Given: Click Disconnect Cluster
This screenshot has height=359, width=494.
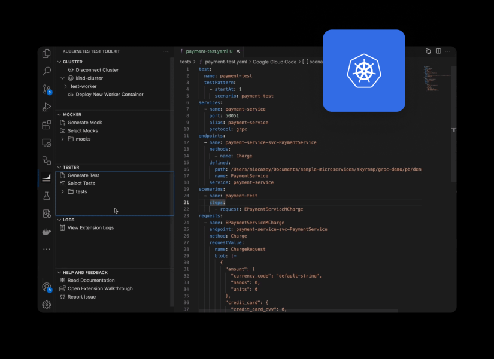Looking at the screenshot, I should [x=97, y=70].
